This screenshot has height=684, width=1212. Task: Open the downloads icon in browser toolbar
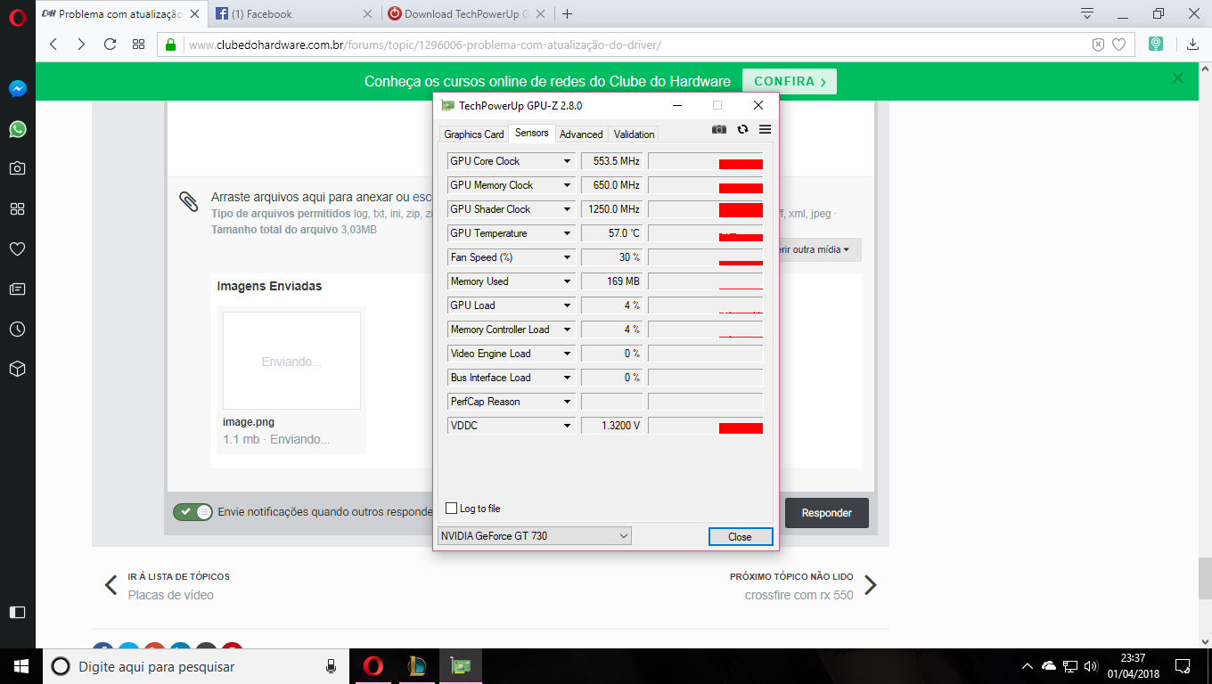click(x=1192, y=44)
